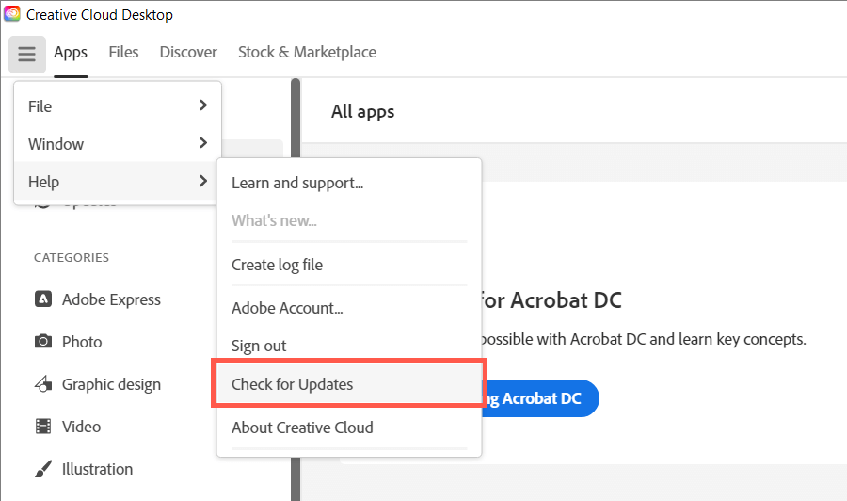Open Learn and support menu item
Viewport: 847px width, 501px height.
(297, 183)
